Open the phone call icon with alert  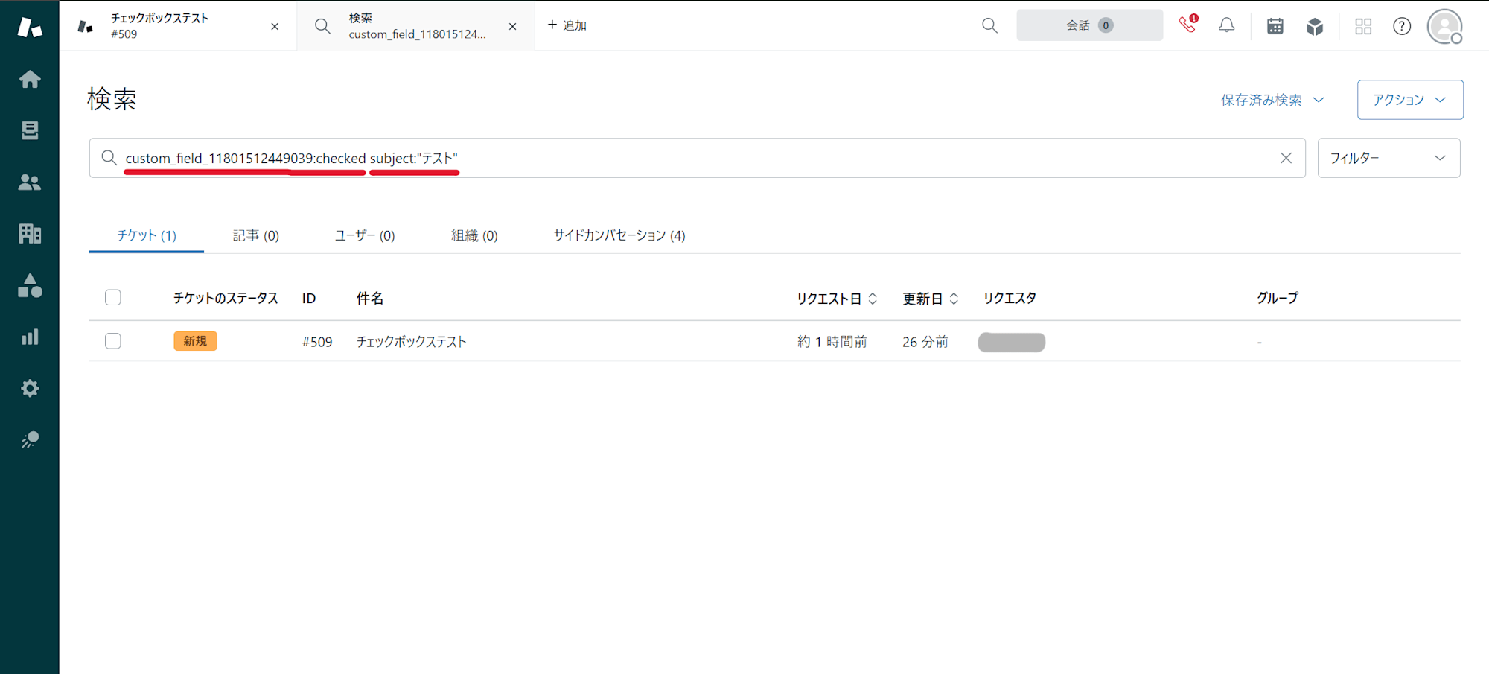pos(1188,25)
